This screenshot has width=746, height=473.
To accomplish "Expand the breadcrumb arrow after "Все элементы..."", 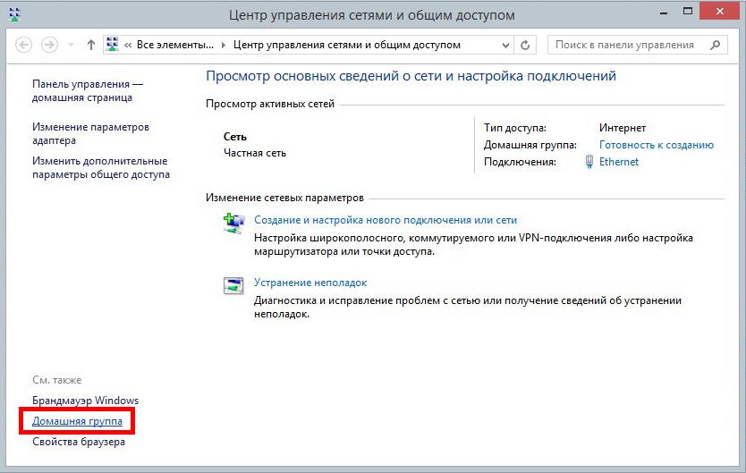I will [x=224, y=46].
